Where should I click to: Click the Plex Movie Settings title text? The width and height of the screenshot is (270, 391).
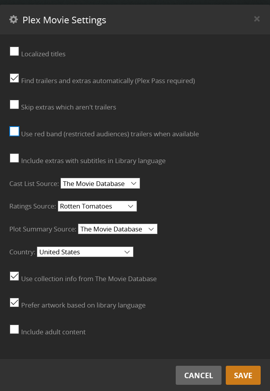(x=64, y=20)
